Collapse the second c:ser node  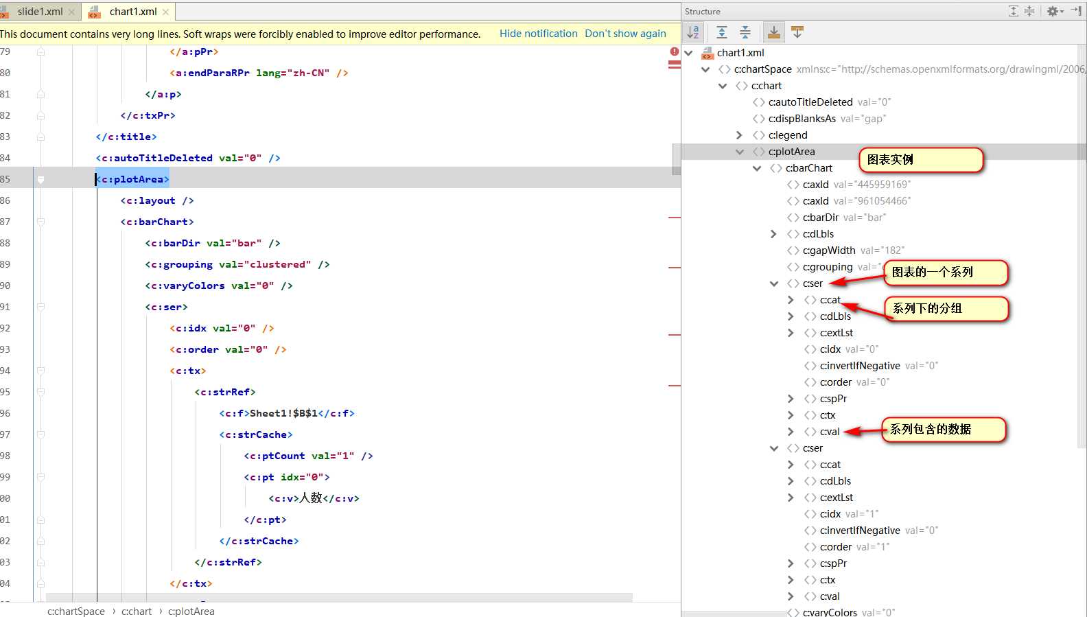(774, 448)
